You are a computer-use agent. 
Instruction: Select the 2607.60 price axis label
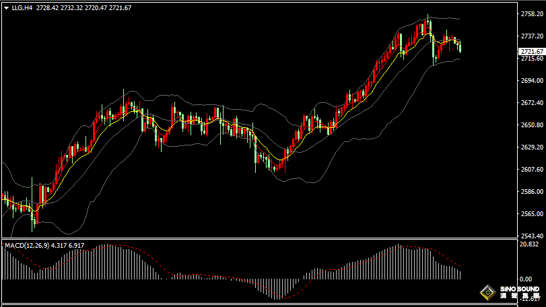click(532, 170)
